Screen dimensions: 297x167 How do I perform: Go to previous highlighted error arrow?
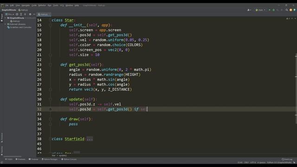tap(292, 19)
